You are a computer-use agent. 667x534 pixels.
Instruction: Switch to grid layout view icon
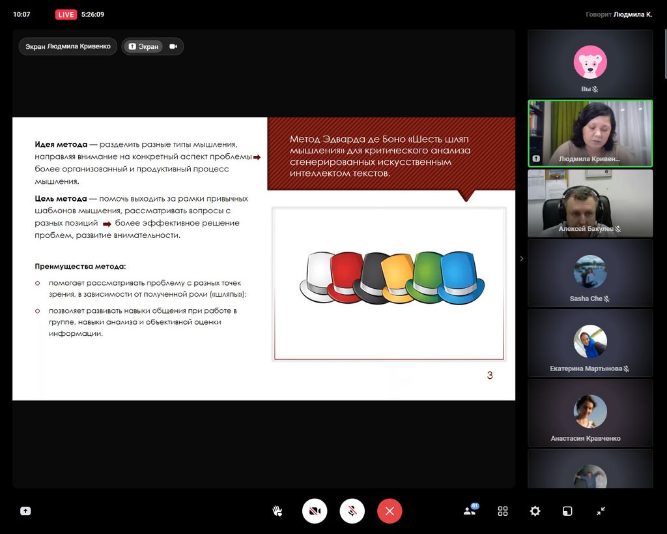click(503, 511)
